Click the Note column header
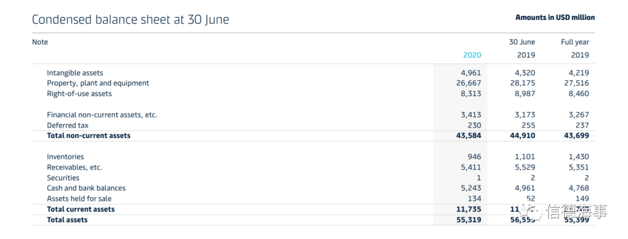The width and height of the screenshot is (628, 239). point(40,42)
